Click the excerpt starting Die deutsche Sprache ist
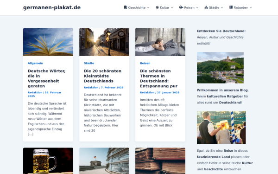Viewport: 278px width, 174px height. point(47,119)
